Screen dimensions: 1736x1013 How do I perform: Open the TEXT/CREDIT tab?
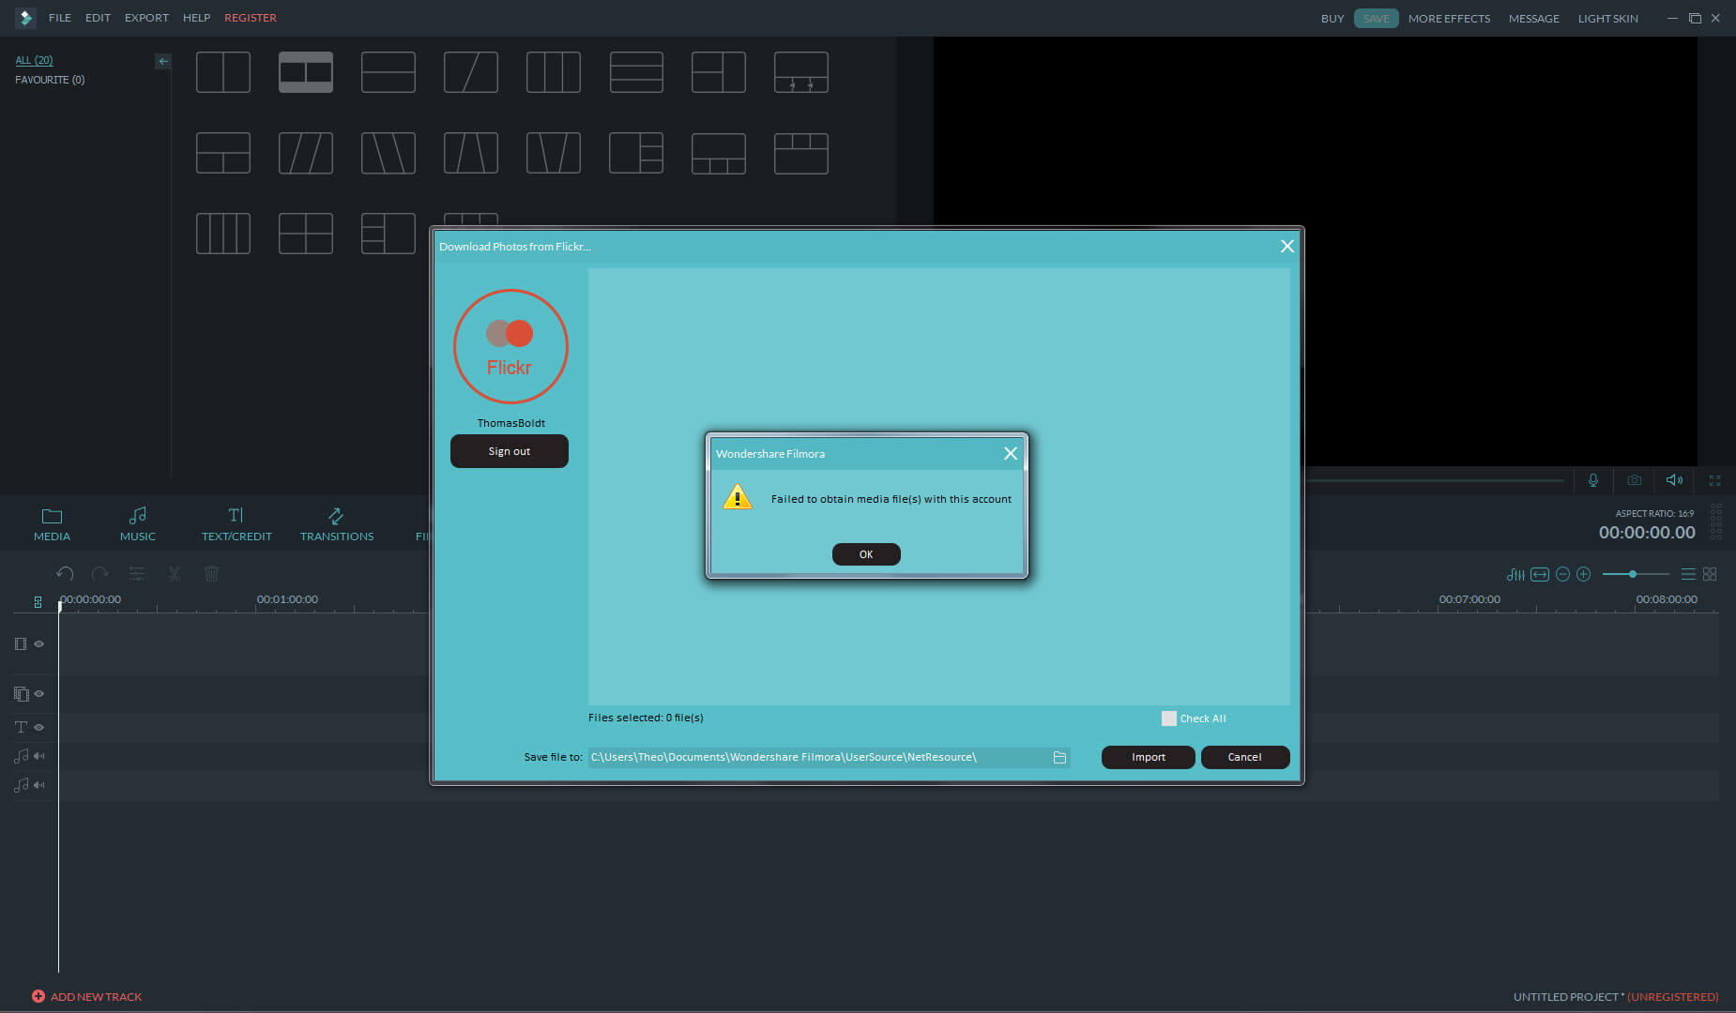tap(236, 524)
